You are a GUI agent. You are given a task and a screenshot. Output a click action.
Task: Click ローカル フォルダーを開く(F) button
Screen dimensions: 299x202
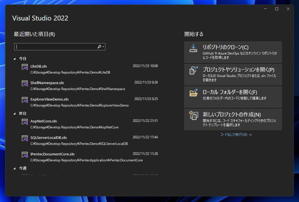[233, 97]
